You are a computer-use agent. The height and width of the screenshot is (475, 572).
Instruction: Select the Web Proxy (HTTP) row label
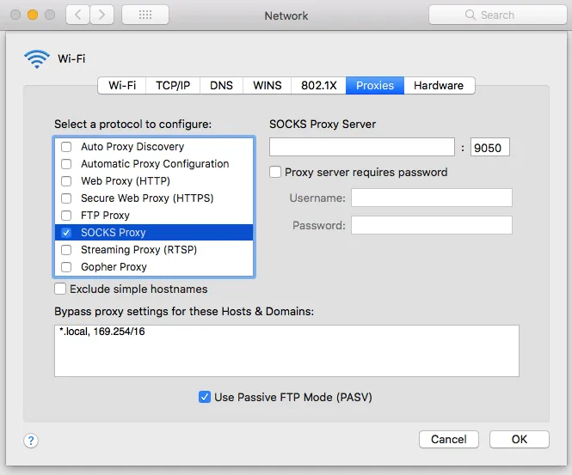point(126,181)
